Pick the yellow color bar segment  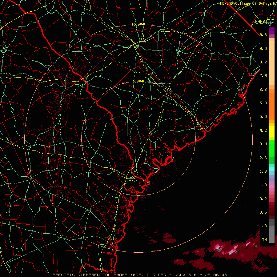point(272,132)
